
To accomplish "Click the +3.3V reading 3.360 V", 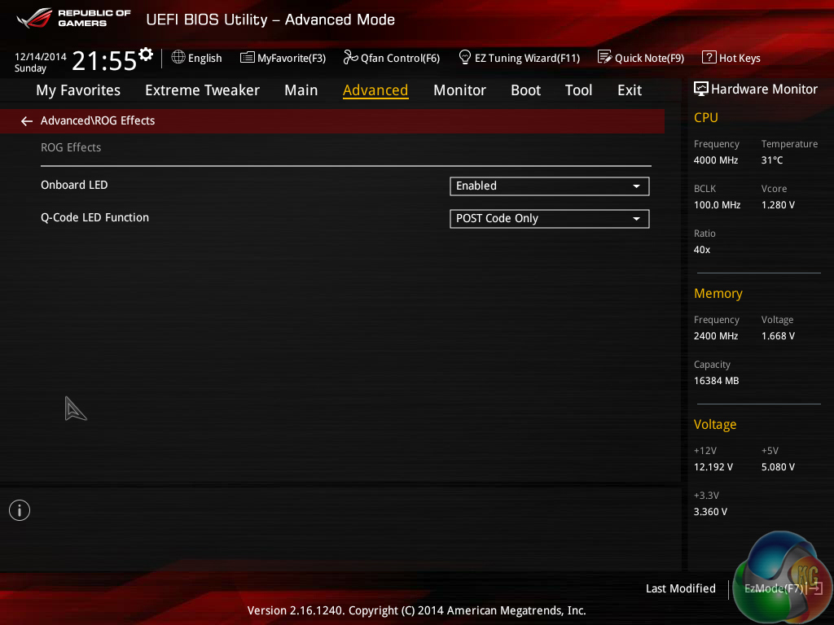I will pos(710,511).
